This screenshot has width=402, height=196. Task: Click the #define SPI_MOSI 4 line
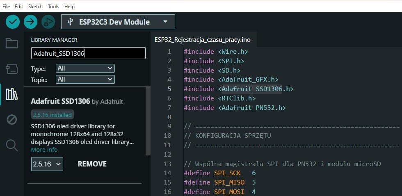(220, 191)
